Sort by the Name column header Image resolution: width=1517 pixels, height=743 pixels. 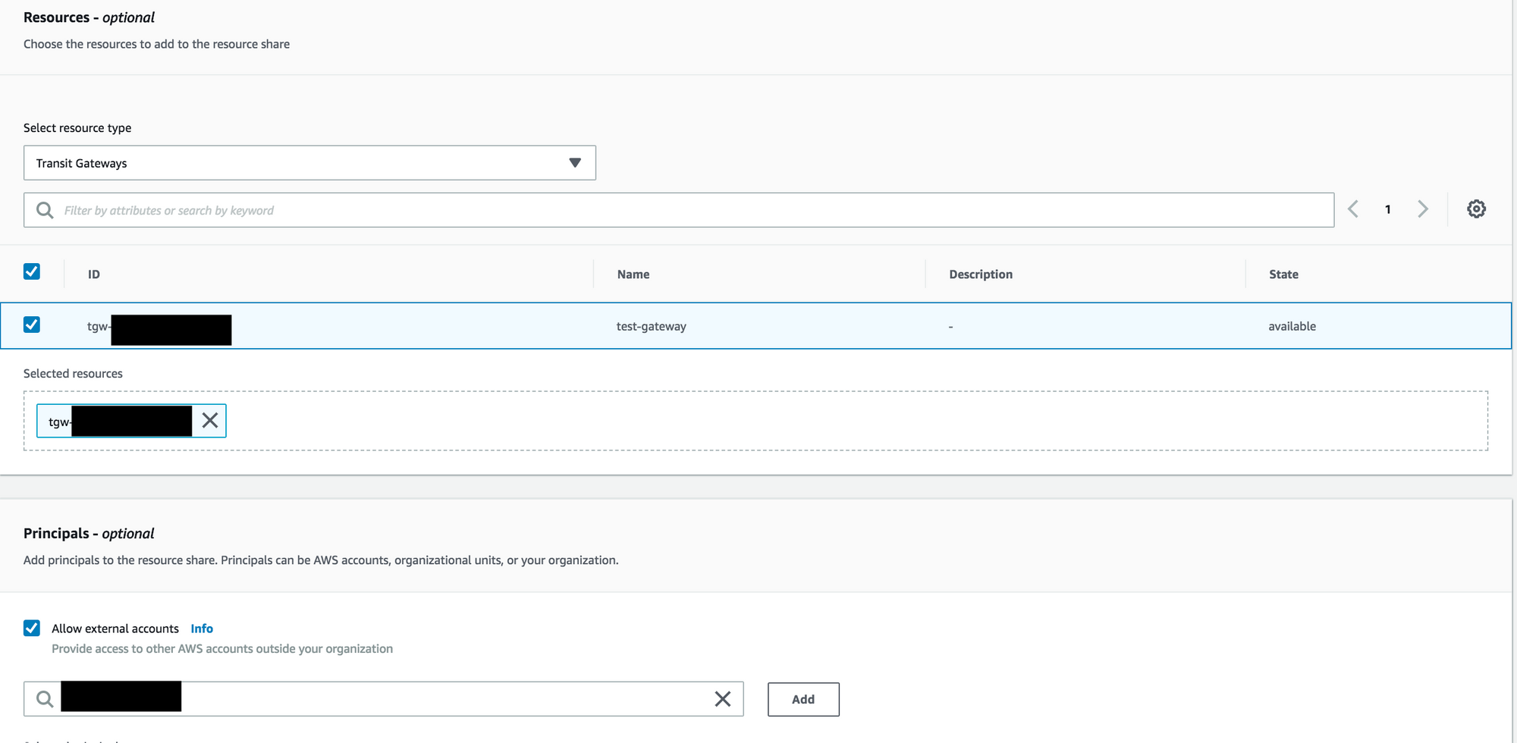[x=633, y=274]
